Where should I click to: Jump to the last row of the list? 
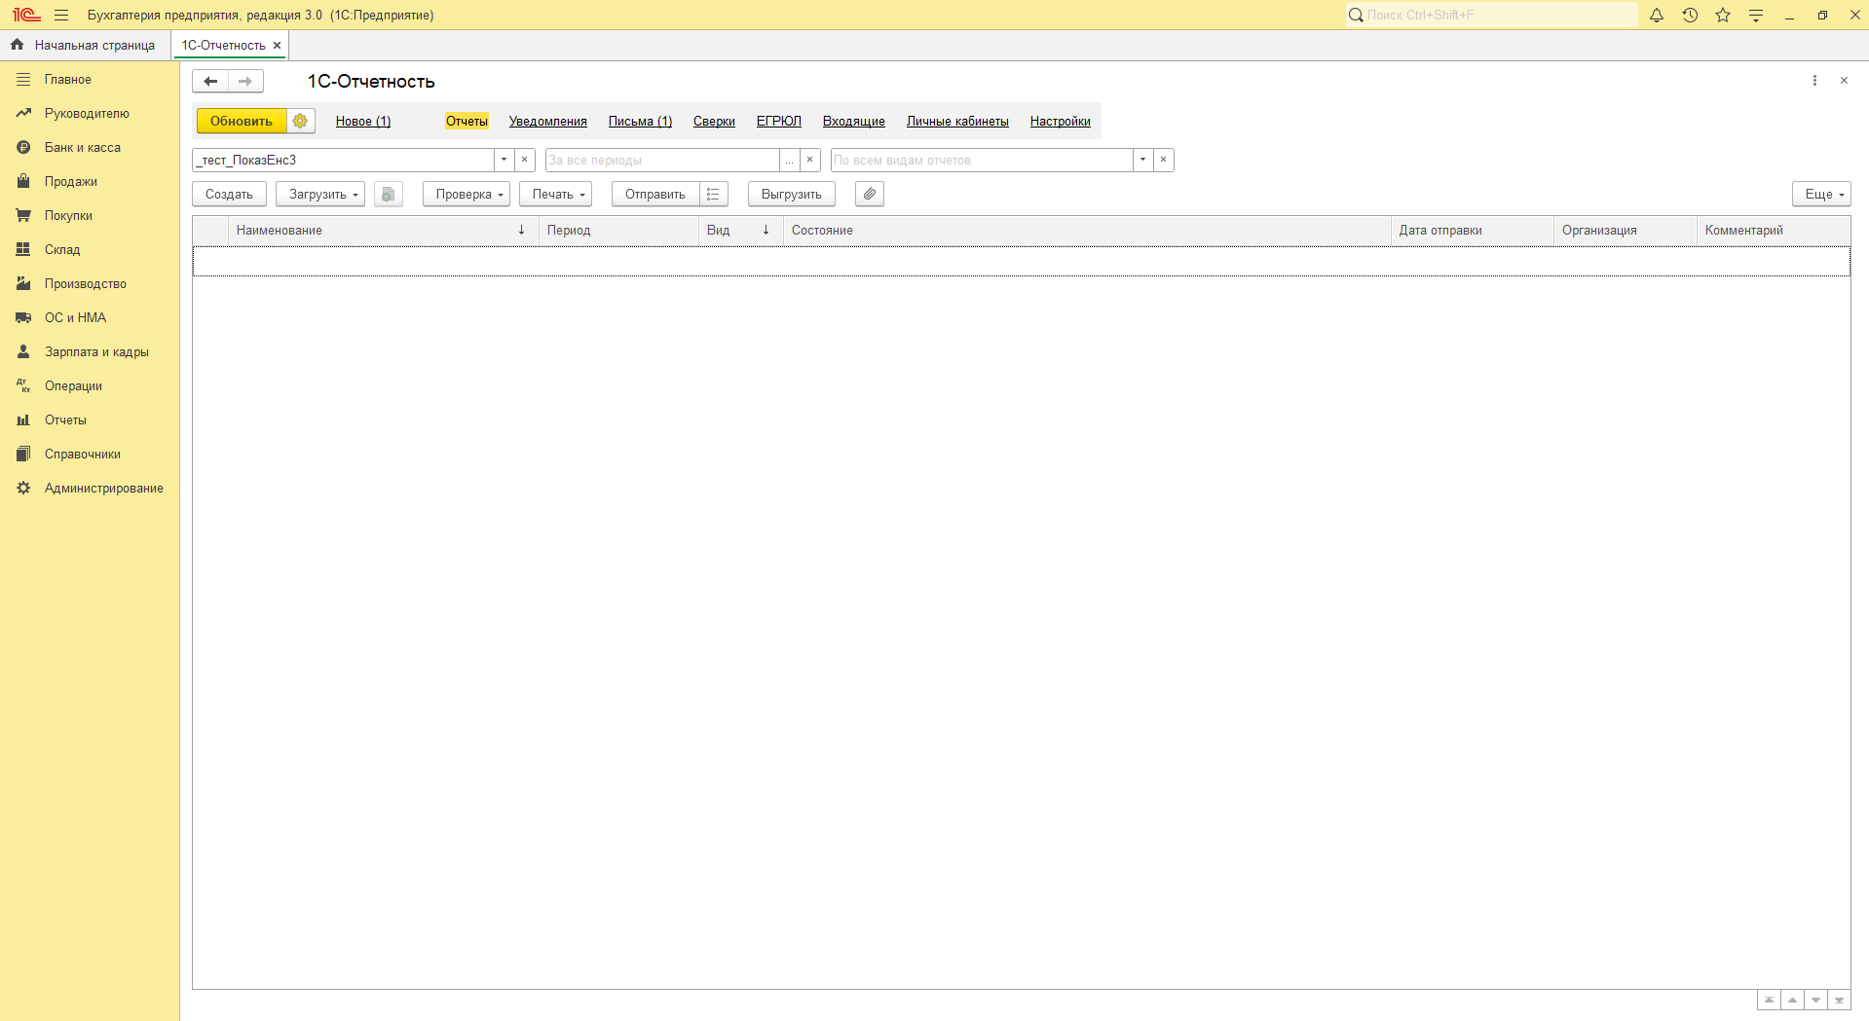(1839, 1000)
